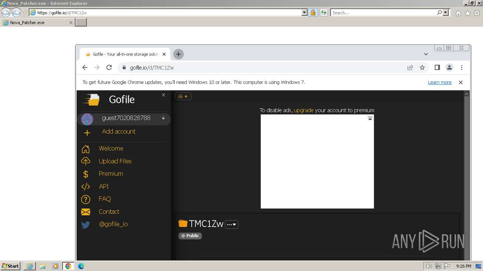The height and width of the screenshot is (271, 483).
Task: Close the Gofile sidebar
Action: [x=163, y=95]
